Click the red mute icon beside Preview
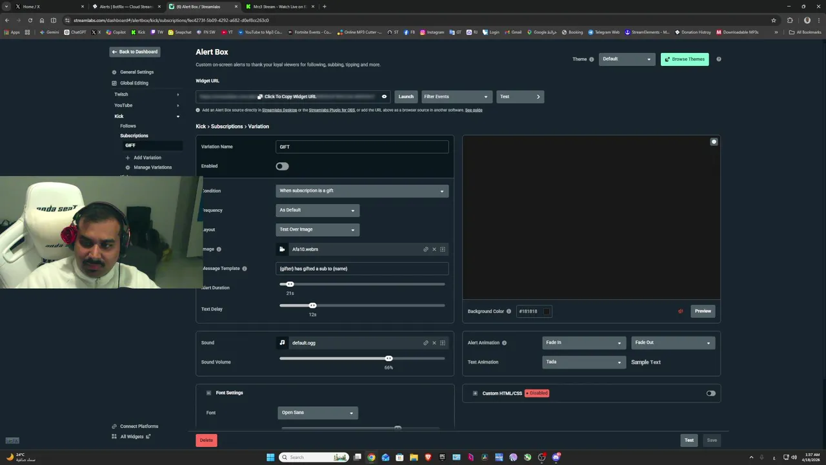 click(x=680, y=311)
